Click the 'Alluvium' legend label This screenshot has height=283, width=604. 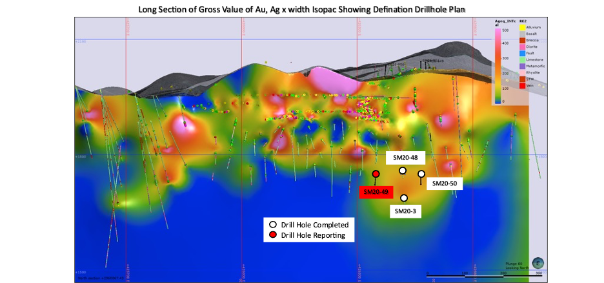(534, 27)
